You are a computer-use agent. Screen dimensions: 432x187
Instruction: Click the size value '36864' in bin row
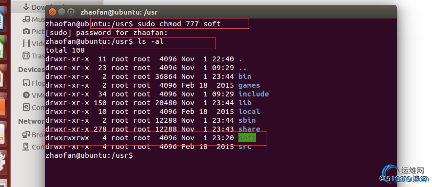point(166,76)
